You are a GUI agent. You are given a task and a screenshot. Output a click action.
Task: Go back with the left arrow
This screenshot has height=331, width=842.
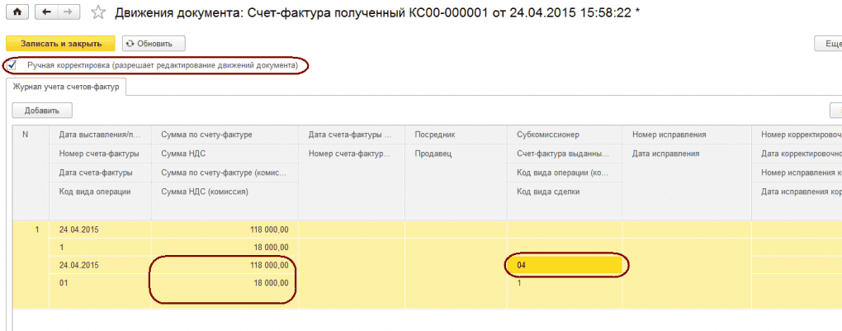[x=46, y=12]
